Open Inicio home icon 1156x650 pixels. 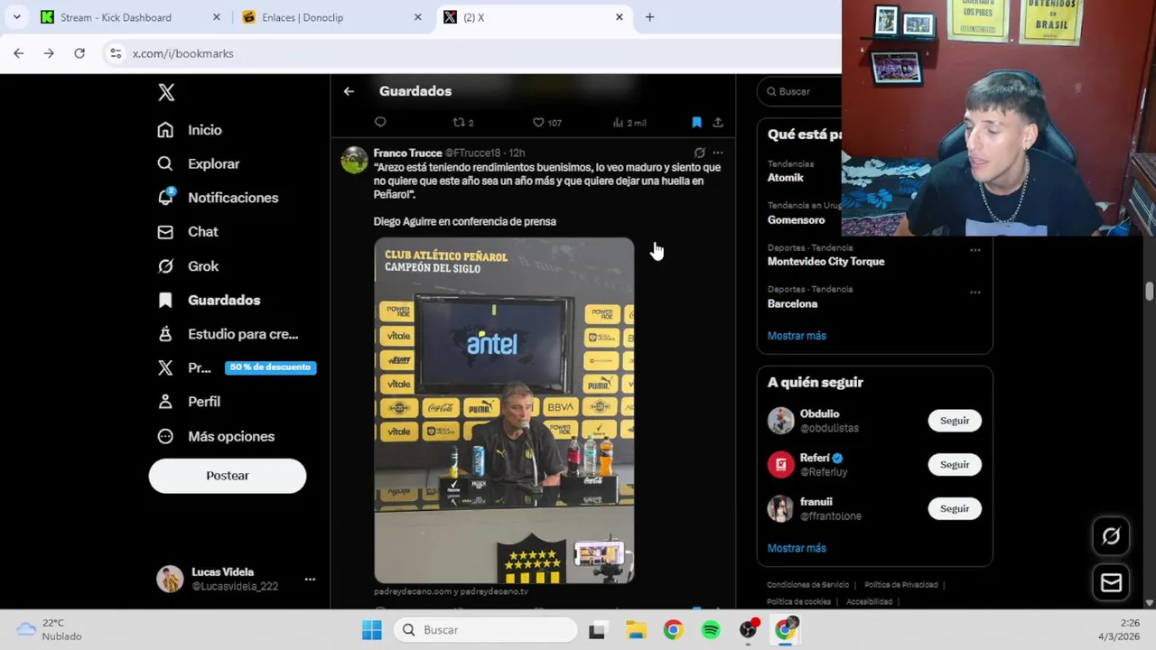point(165,130)
